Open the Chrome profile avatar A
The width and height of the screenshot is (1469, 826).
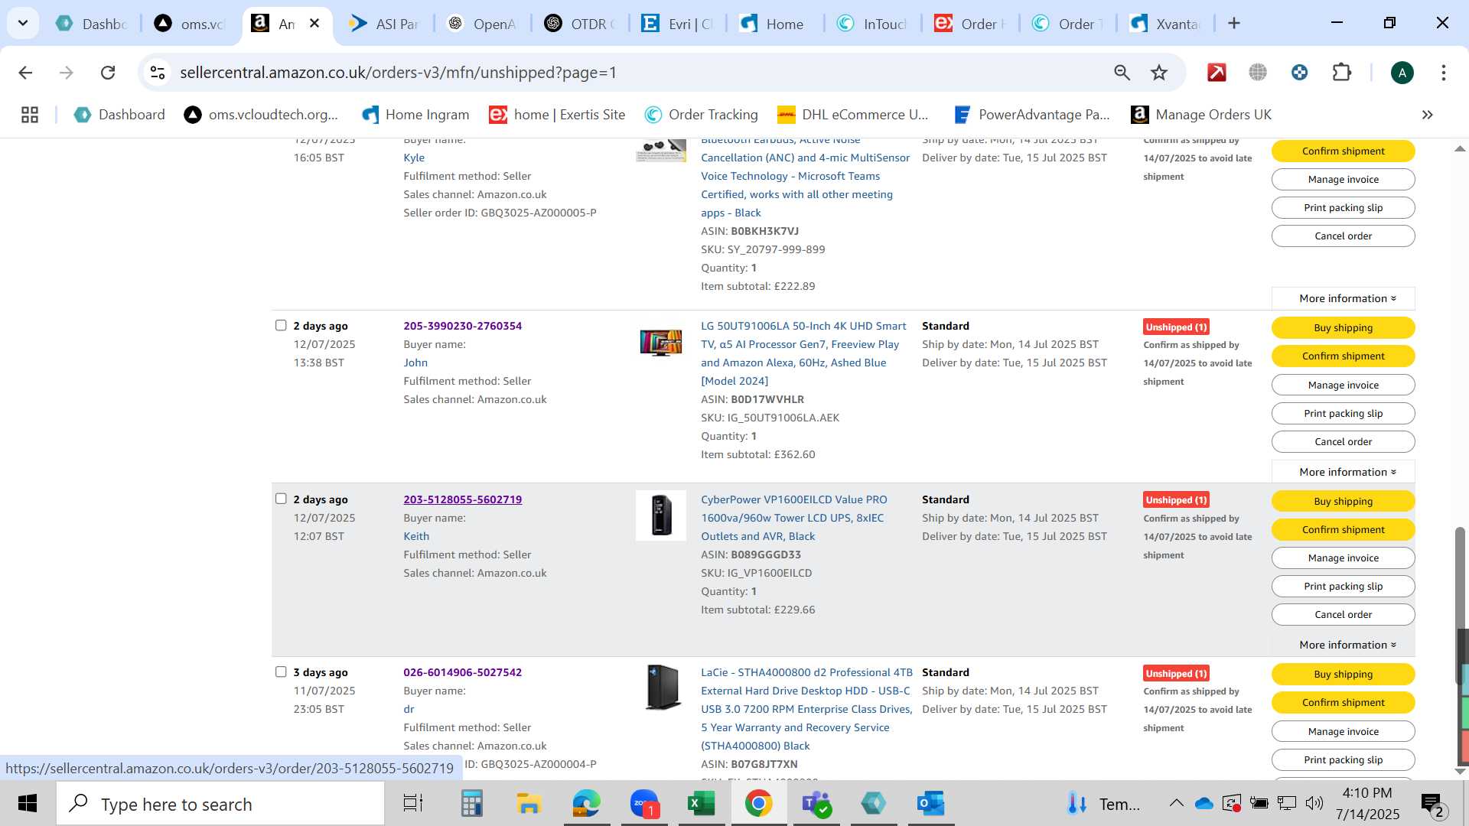pyautogui.click(x=1402, y=73)
